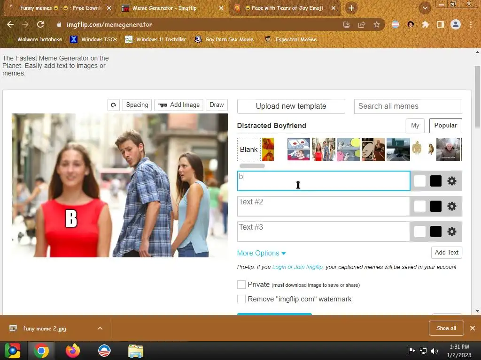Open the Windows ISOs bookmark
481x360 pixels.
pyautogui.click(x=94, y=39)
